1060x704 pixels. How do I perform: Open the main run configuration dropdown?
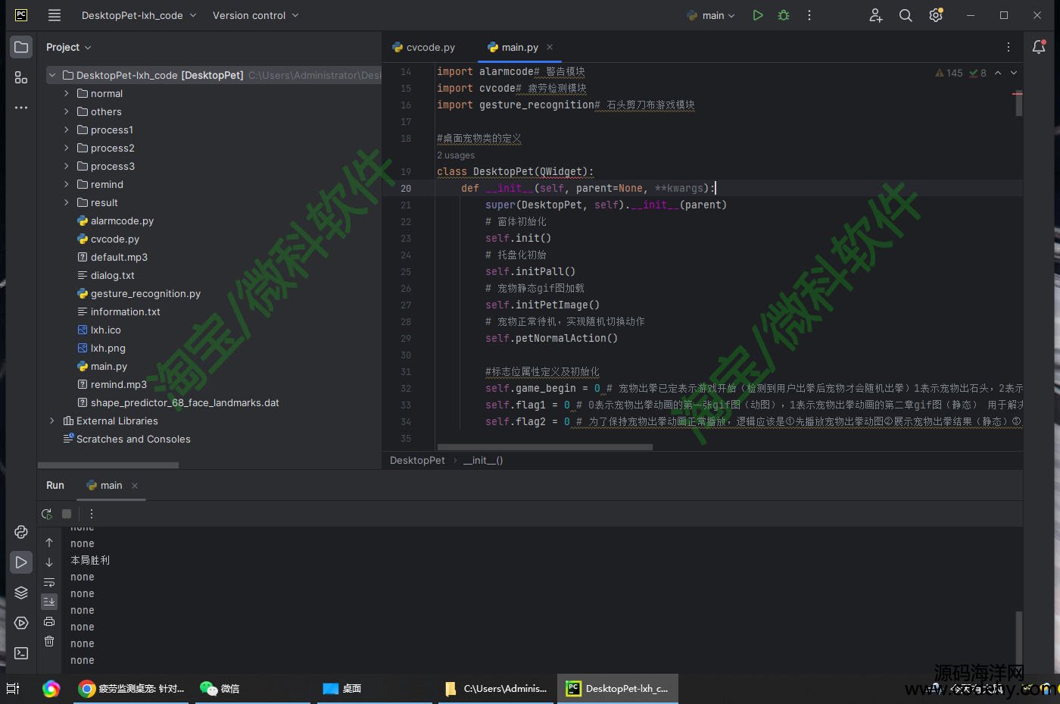pyautogui.click(x=712, y=15)
